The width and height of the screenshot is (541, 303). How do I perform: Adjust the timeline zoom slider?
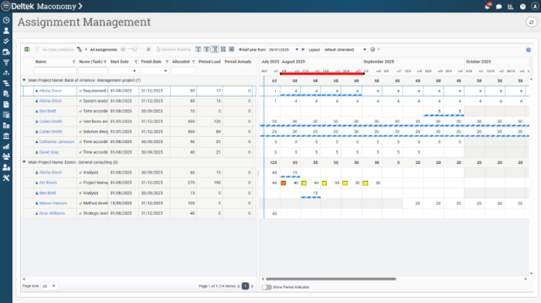click(x=134, y=49)
